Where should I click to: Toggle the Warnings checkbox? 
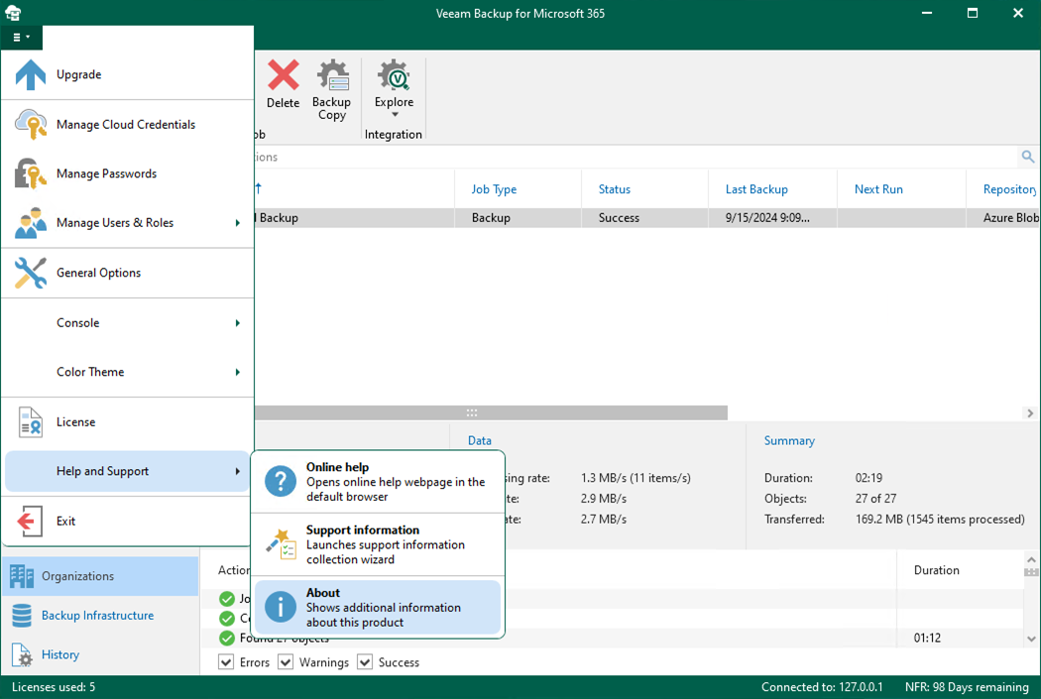pos(286,662)
